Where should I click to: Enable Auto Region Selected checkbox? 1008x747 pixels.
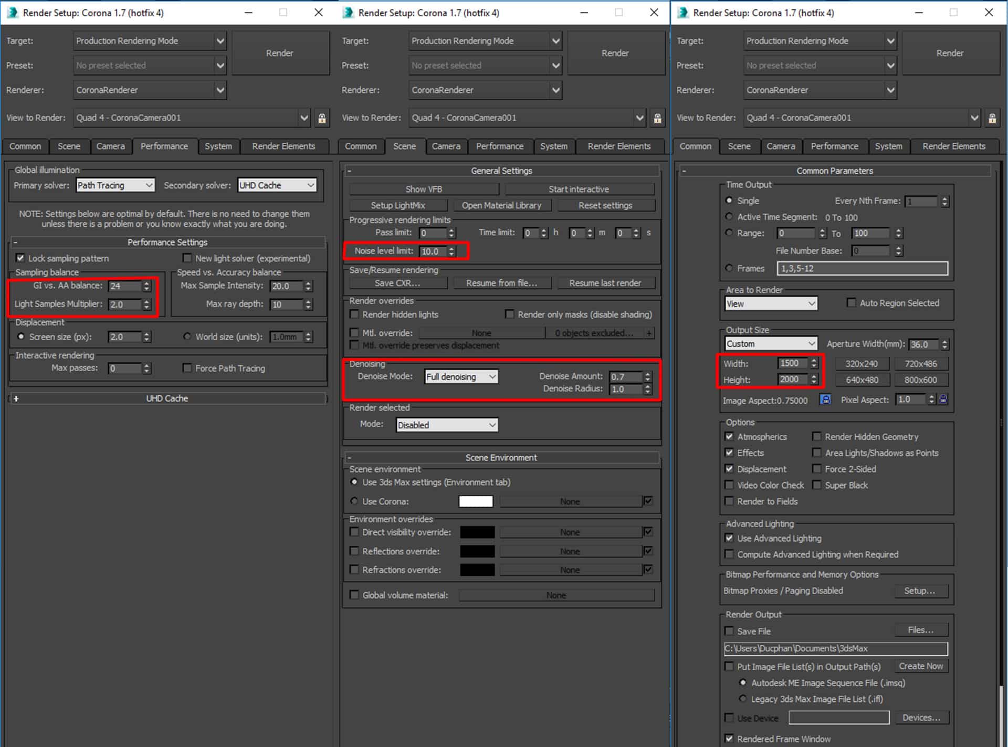point(851,303)
